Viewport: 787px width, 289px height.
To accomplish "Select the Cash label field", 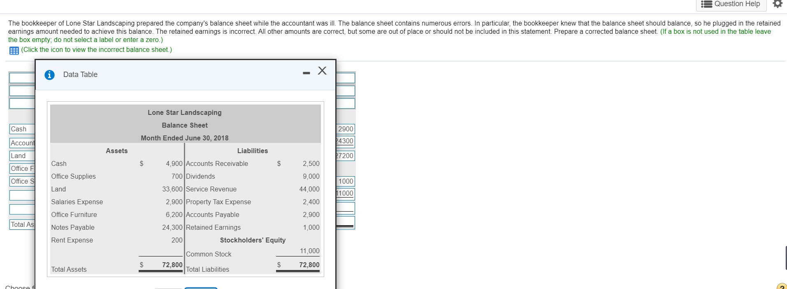I will 22,129.
